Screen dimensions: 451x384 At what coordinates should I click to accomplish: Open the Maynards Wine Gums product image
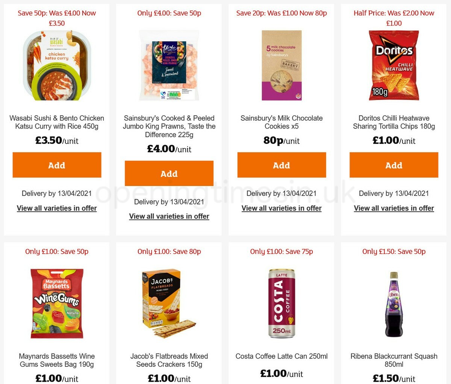(57, 304)
